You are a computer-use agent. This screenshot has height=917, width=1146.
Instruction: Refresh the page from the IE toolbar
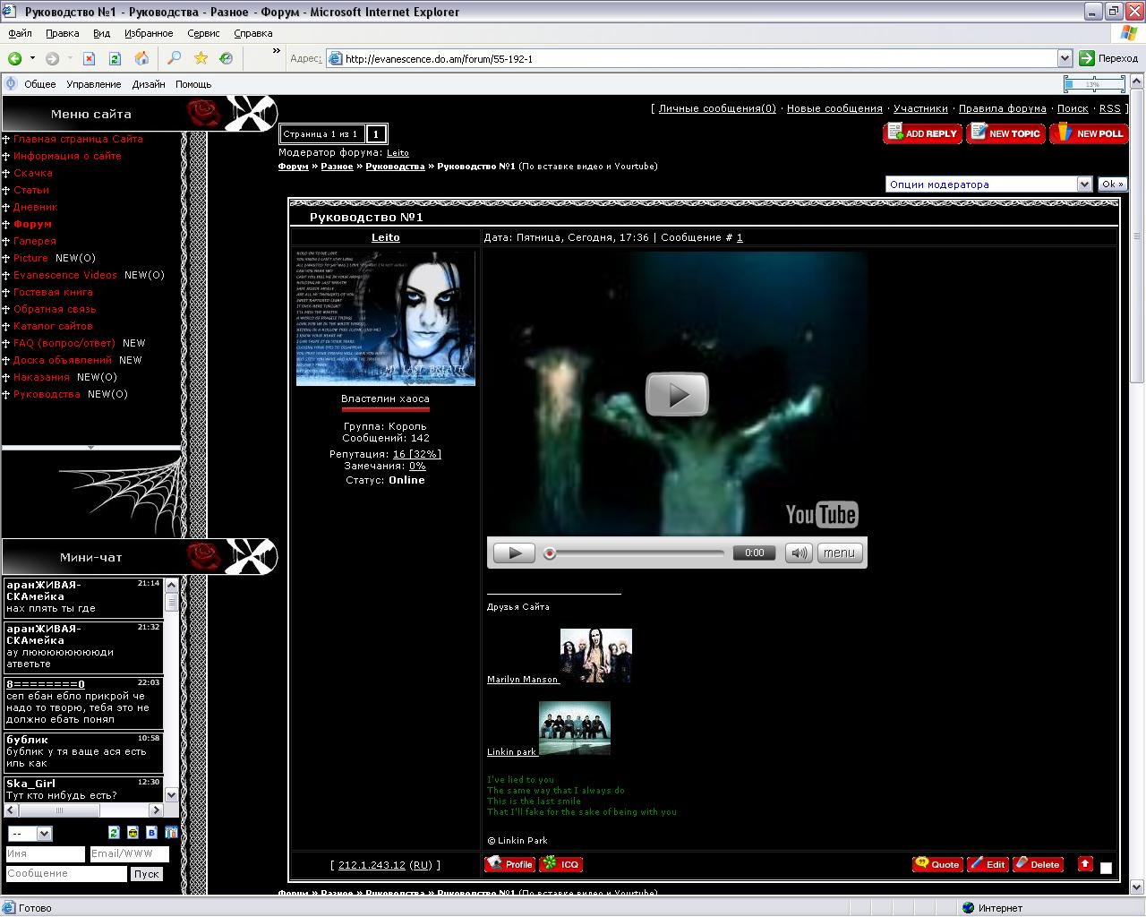tap(115, 58)
